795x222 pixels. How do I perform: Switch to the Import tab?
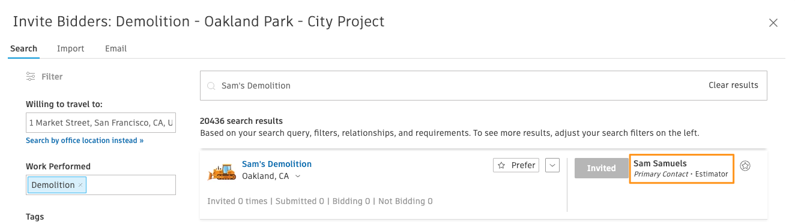click(x=71, y=48)
